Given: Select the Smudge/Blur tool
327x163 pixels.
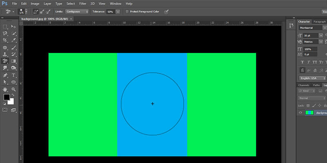Looking at the screenshot, I should [x=5, y=68].
